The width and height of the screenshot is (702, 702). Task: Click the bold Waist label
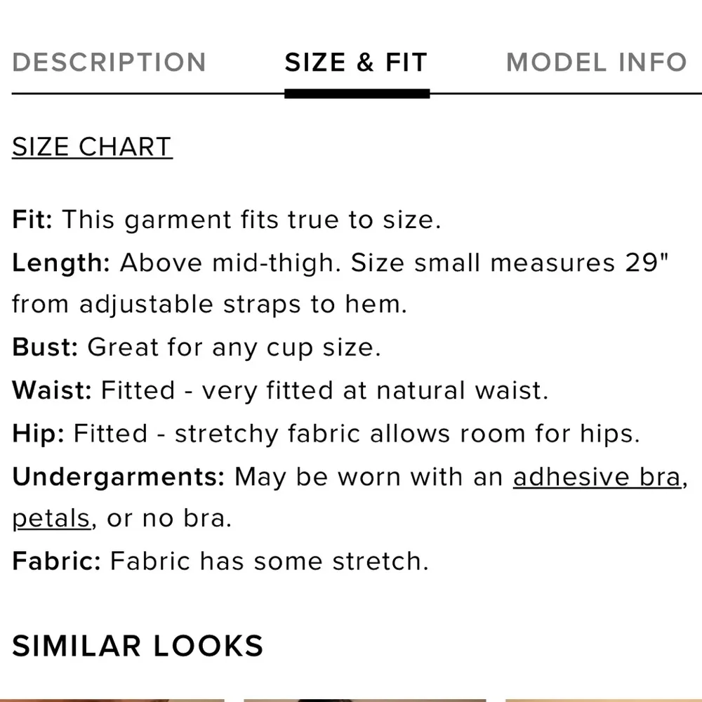(x=51, y=390)
